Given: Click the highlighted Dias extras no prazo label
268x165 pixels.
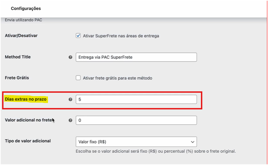Looking at the screenshot, I should coord(26,99).
